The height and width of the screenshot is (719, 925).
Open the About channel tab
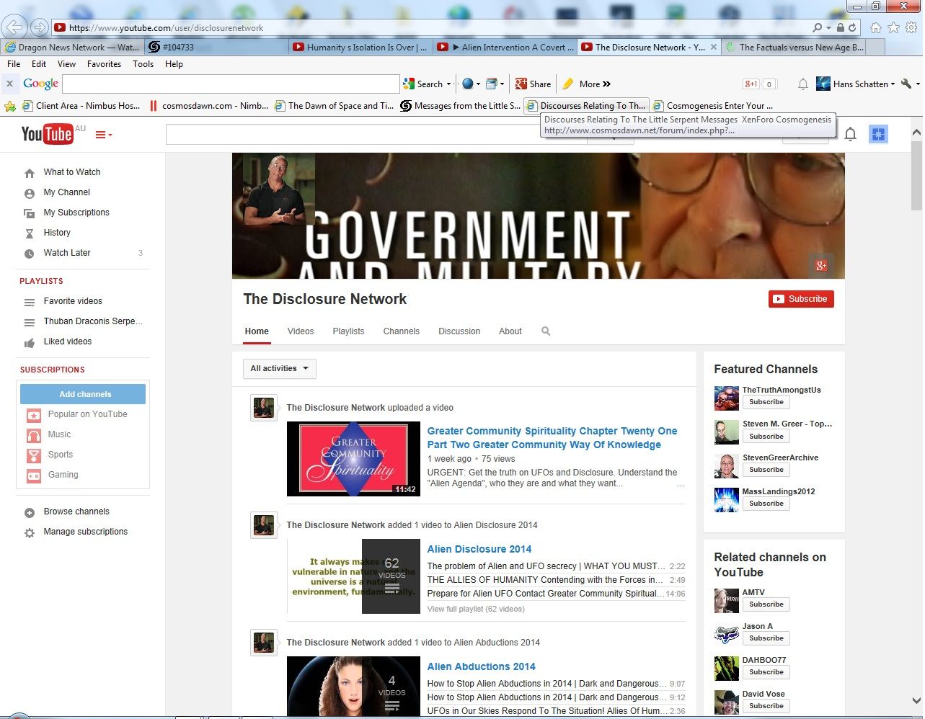click(510, 331)
